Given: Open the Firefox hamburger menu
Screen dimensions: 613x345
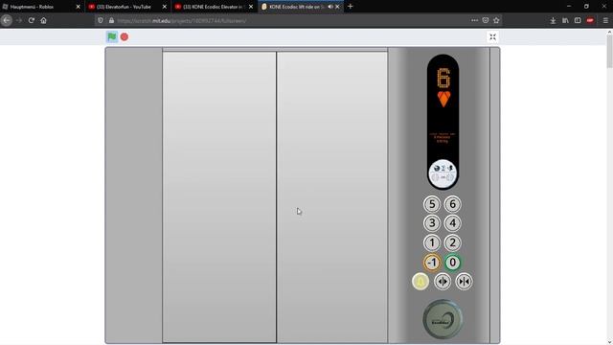Looking at the screenshot, I should (x=605, y=20).
